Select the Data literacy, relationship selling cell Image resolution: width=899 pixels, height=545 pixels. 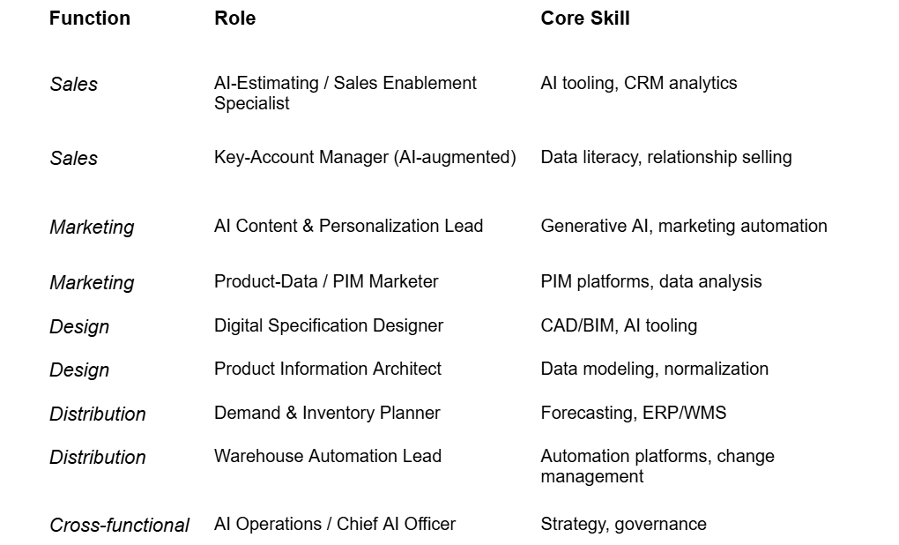click(x=666, y=157)
